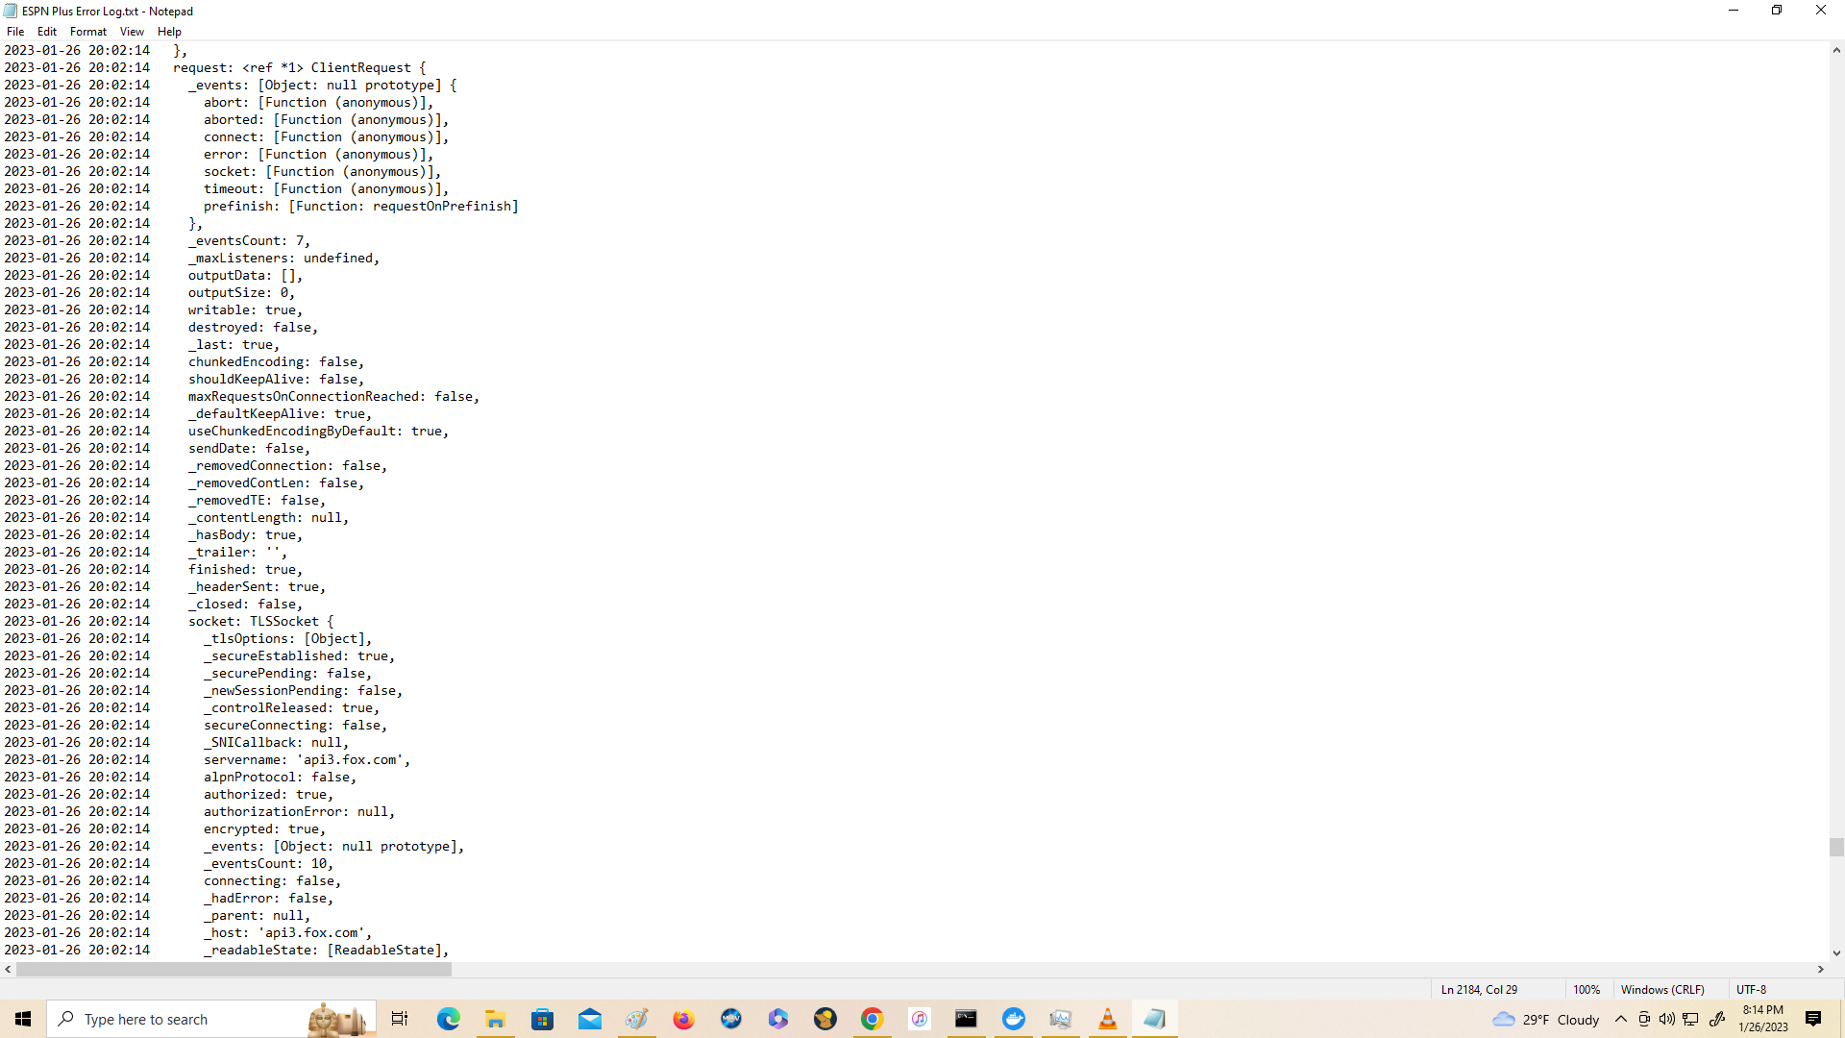This screenshot has height=1038, width=1845.
Task: Open the File menu
Action: click(15, 32)
